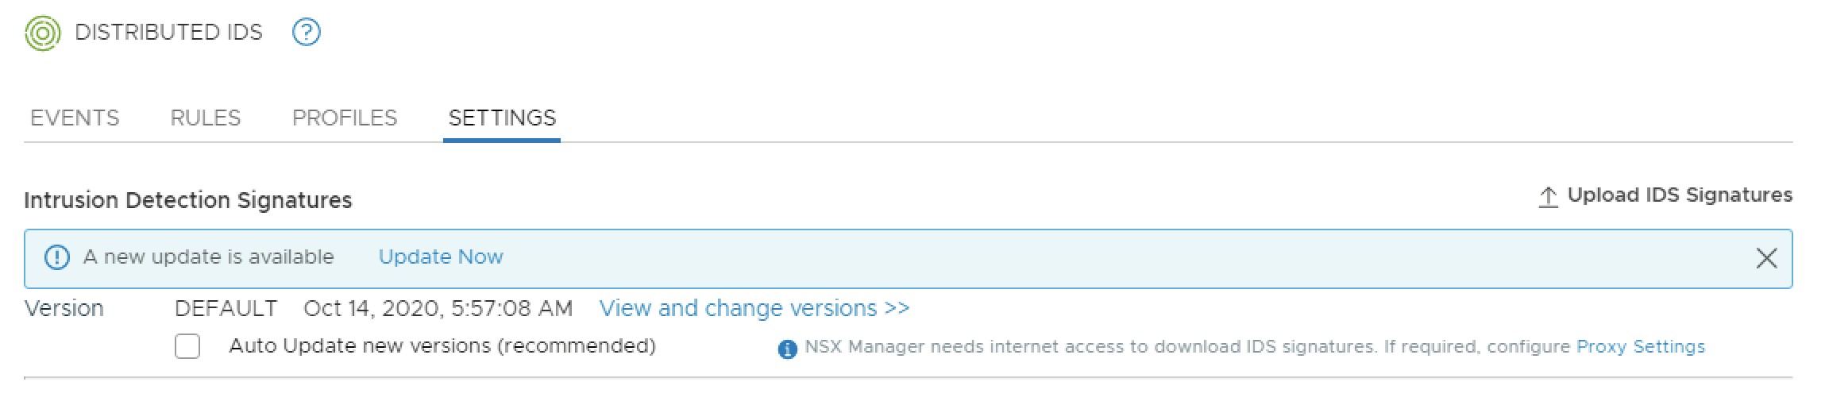Click the Intrusion Detection Signatures heading
The image size is (1825, 405).
187,200
